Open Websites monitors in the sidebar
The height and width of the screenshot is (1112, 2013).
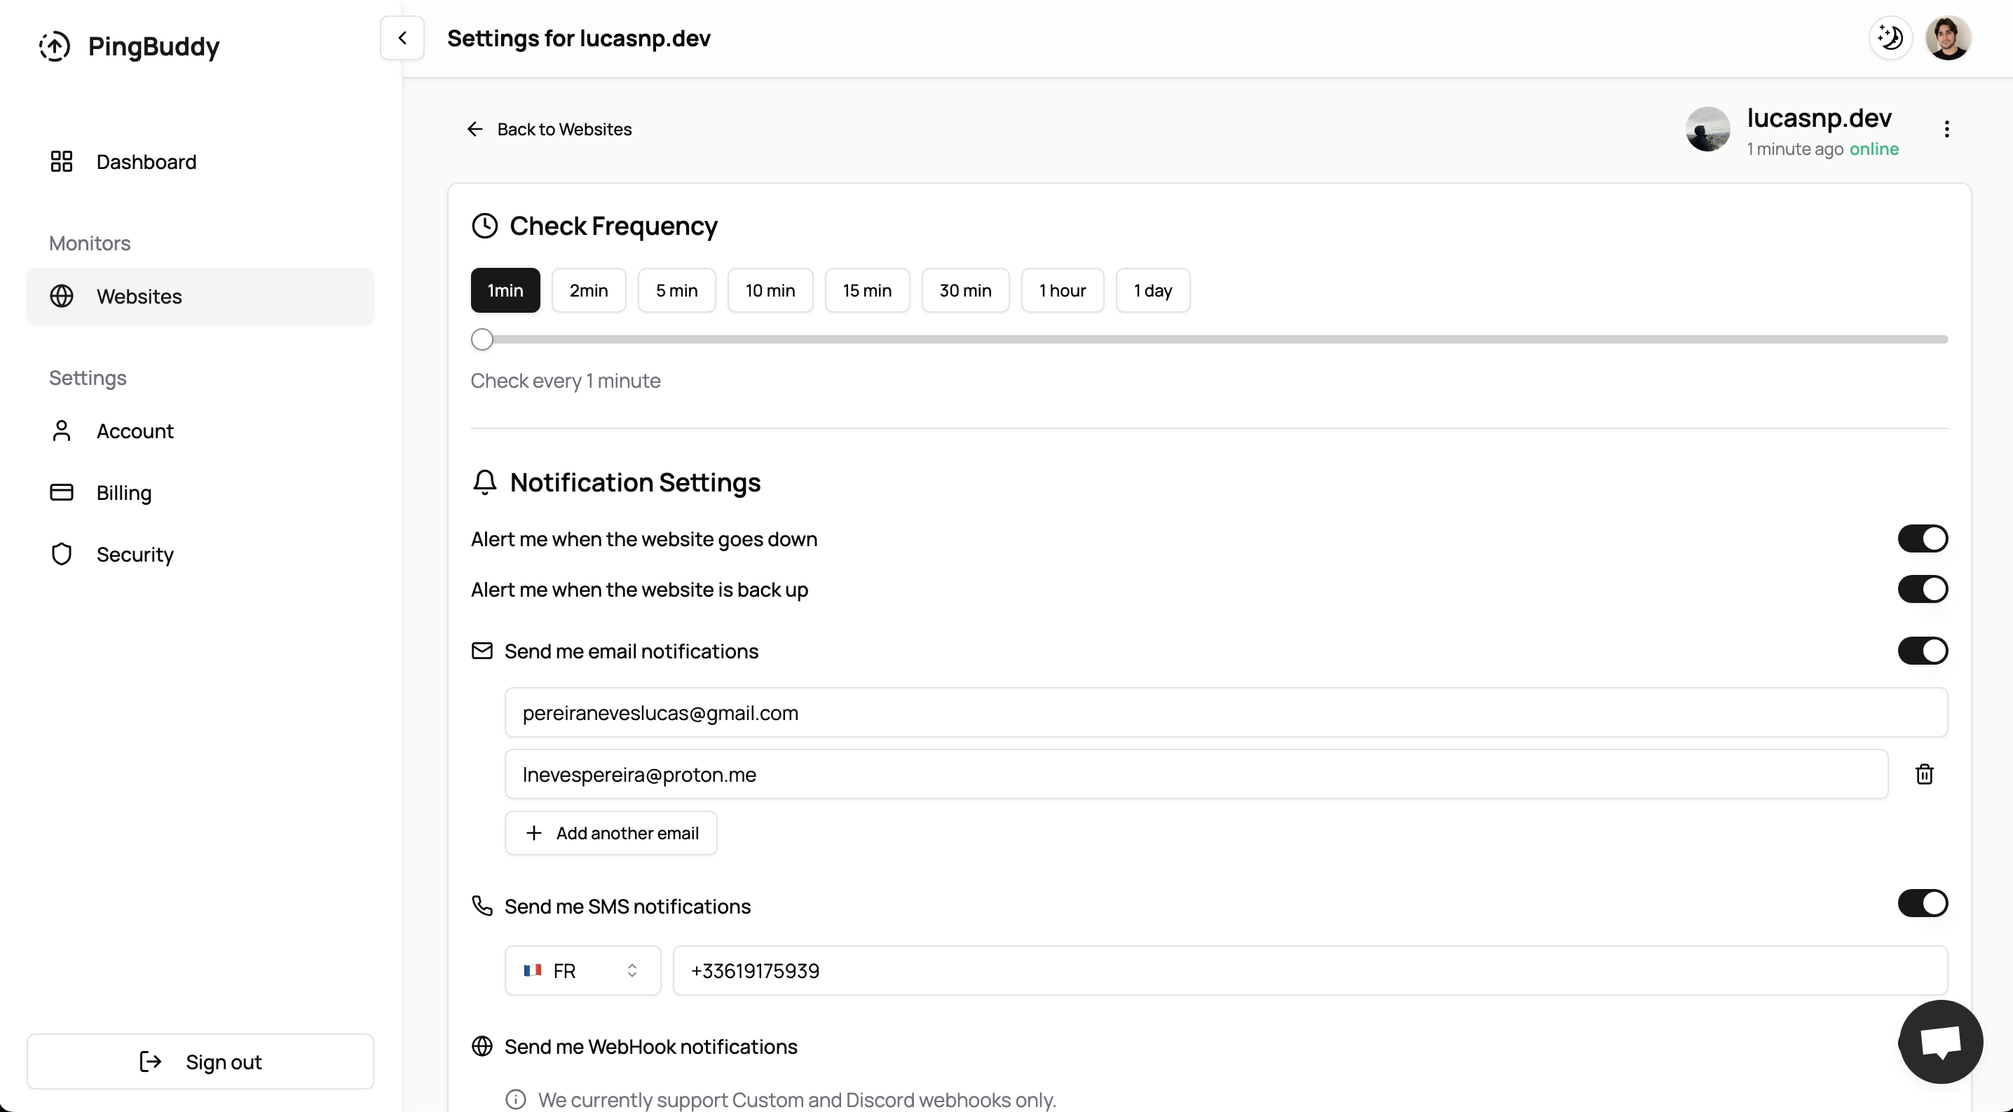(x=200, y=296)
